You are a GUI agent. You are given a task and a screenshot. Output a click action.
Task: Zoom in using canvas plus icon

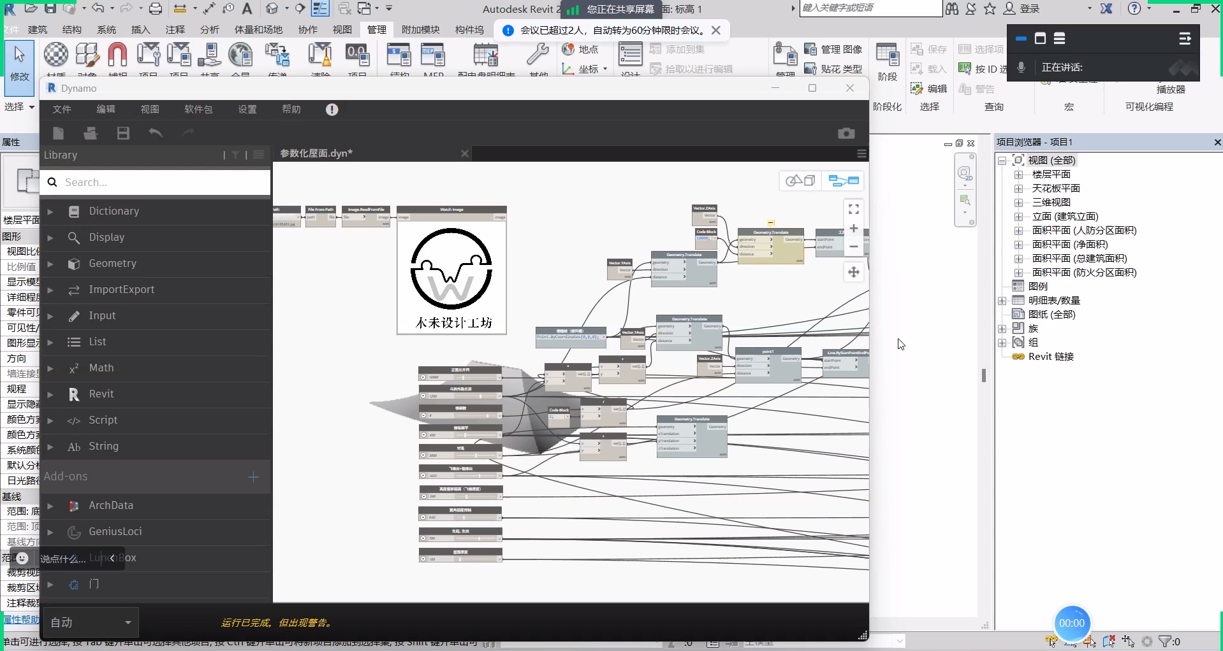pos(853,229)
